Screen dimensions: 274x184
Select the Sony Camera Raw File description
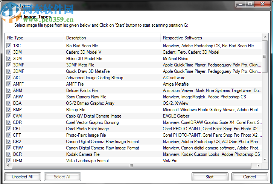tap(86, 97)
